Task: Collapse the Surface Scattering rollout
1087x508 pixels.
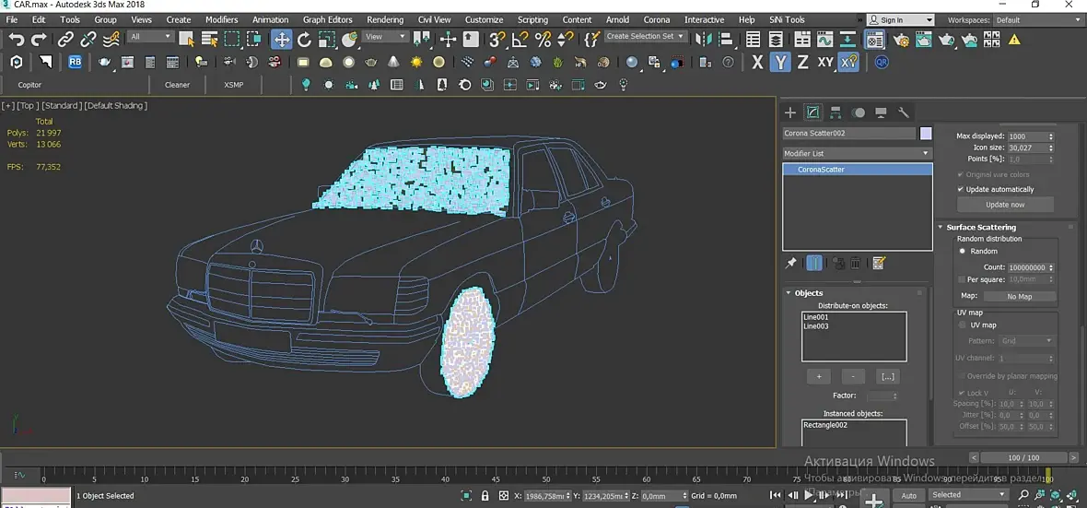Action: pyautogui.click(x=981, y=227)
